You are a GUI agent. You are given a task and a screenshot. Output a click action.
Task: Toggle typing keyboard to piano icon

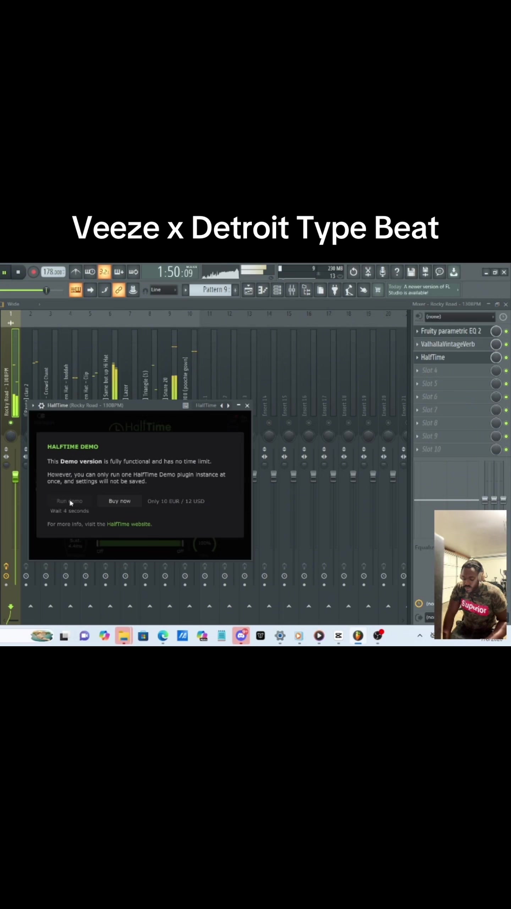[75, 290]
